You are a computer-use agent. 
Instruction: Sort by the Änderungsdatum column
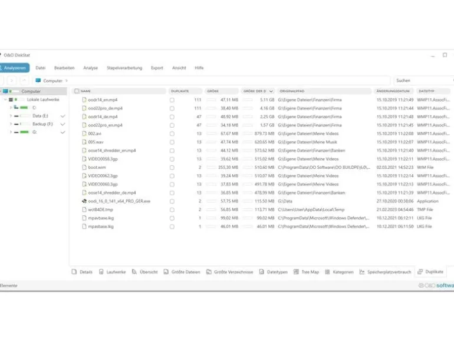coord(393,91)
